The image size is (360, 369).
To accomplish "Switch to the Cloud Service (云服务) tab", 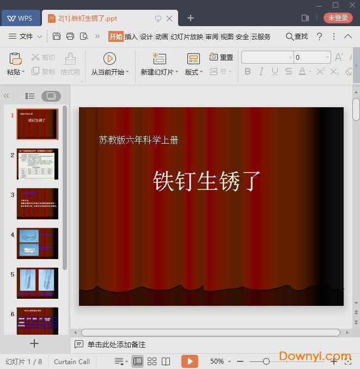I will [261, 36].
